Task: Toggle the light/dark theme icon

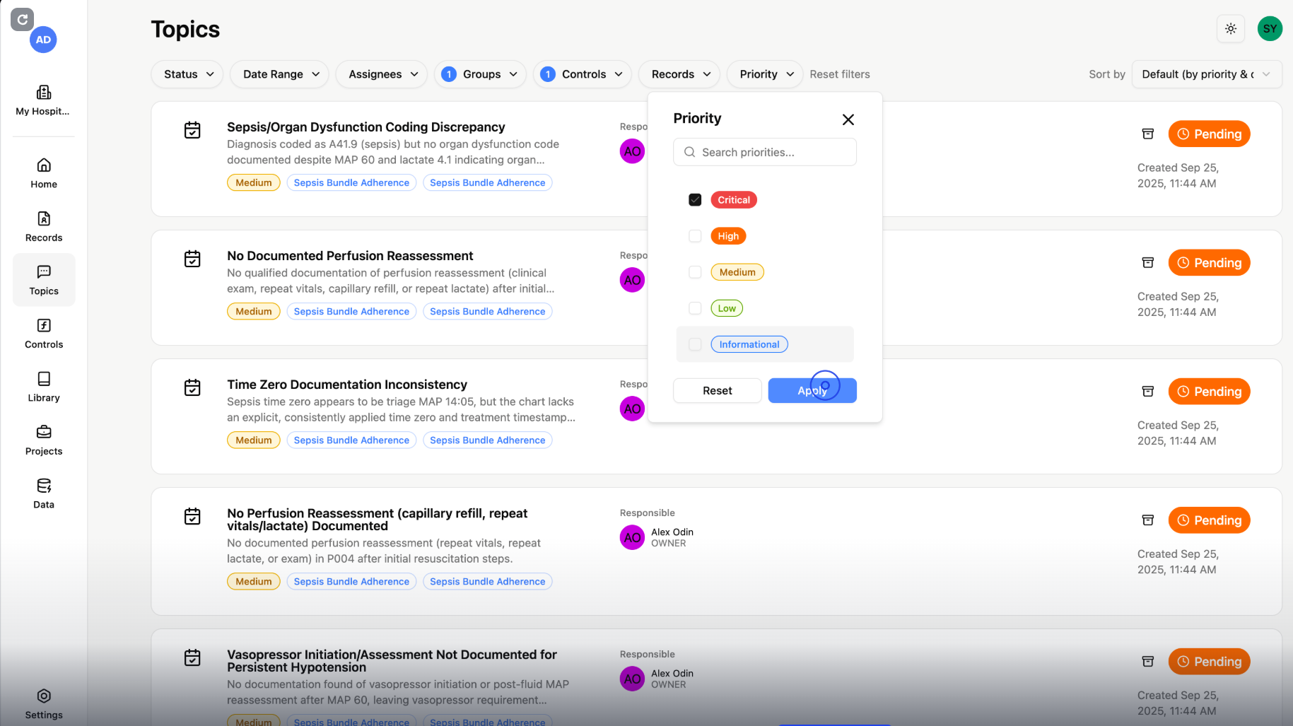Action: click(1231, 29)
